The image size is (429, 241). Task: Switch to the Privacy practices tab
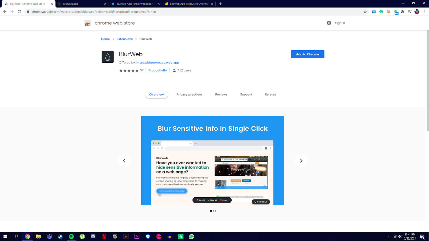tap(189, 95)
